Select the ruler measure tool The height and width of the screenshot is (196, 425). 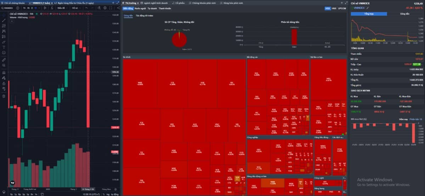click(x=4, y=60)
